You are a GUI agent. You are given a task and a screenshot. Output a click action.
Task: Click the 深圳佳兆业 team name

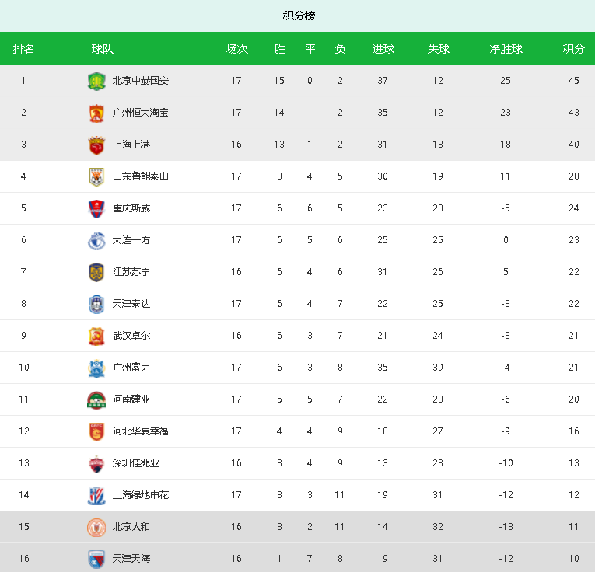coord(135,463)
